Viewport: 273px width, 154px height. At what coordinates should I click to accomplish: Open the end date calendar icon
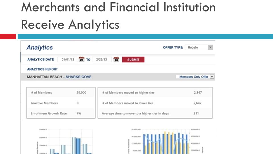(x=116, y=59)
